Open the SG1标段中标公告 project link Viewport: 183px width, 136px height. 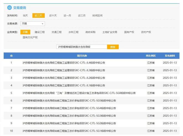69,131
